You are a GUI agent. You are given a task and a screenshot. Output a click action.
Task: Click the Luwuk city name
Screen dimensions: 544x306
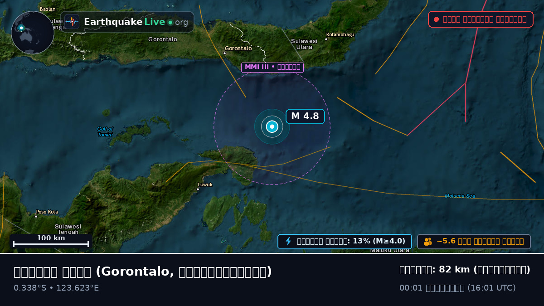click(x=205, y=185)
